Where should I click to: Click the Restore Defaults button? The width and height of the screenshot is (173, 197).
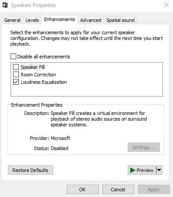pyautogui.click(x=30, y=170)
